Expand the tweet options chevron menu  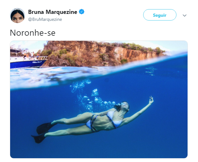pyautogui.click(x=184, y=15)
